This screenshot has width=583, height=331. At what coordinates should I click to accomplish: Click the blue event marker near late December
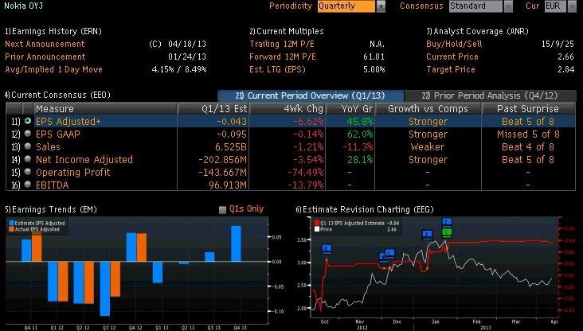427,235
